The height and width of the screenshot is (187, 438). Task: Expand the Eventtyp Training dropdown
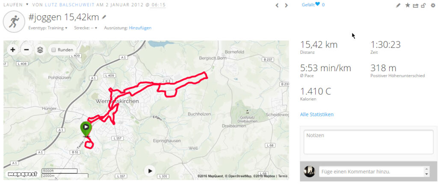coord(48,28)
